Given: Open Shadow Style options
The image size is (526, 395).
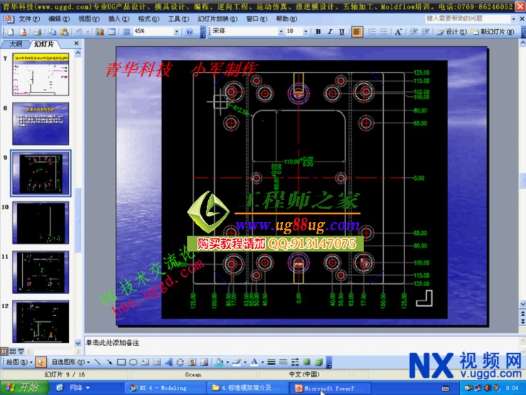Looking at the screenshot, I should 306,362.
